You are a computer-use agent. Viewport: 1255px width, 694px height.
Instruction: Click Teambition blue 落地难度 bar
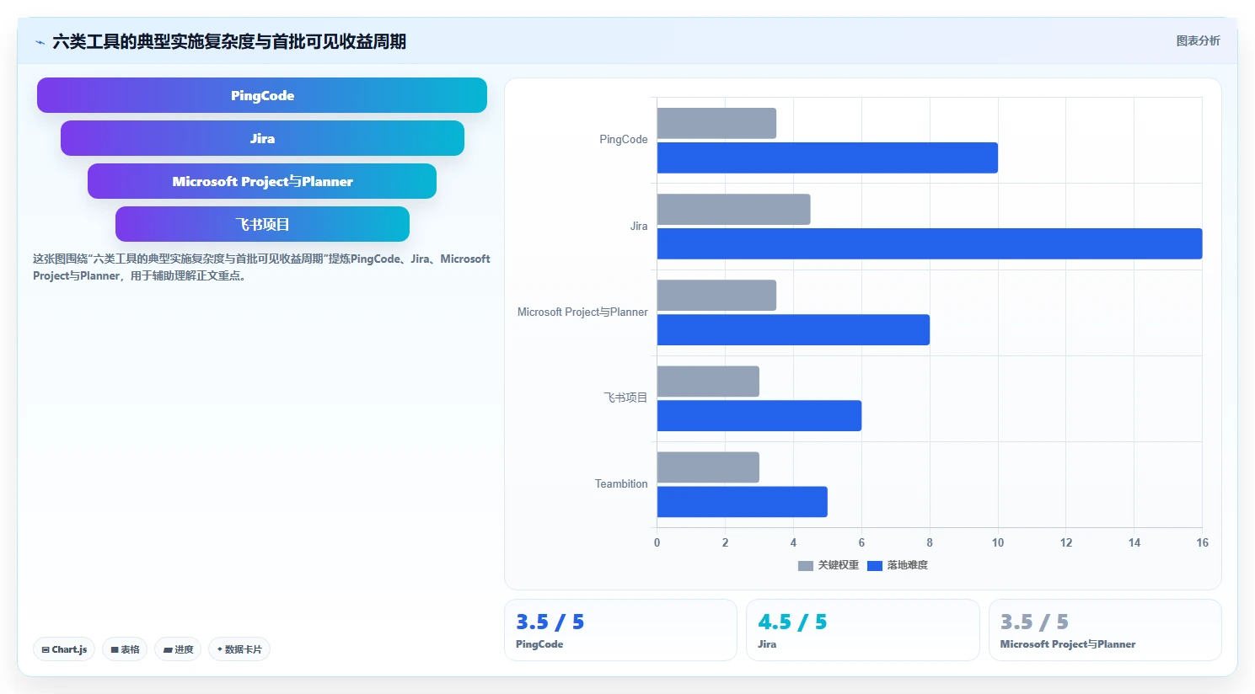point(743,501)
